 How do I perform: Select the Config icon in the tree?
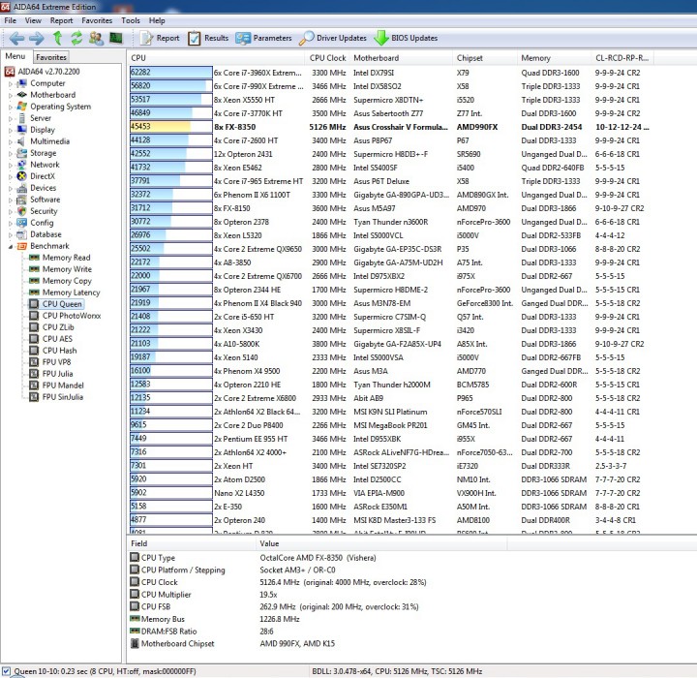point(21,223)
